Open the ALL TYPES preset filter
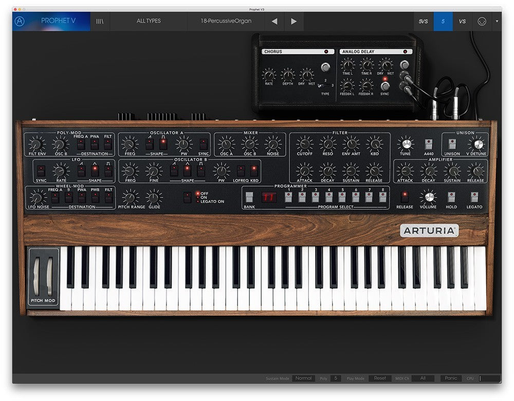The image size is (514, 401). coord(149,21)
